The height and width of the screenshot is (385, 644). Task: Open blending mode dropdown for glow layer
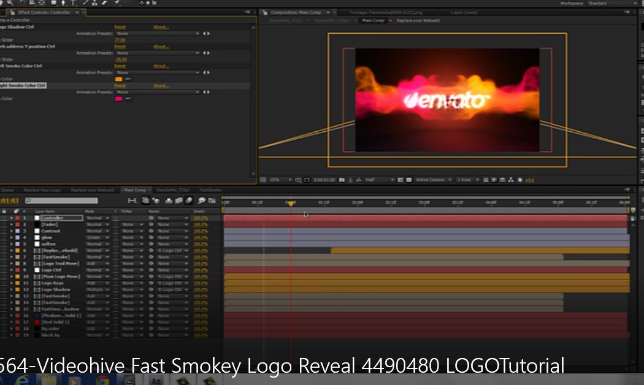coord(98,238)
